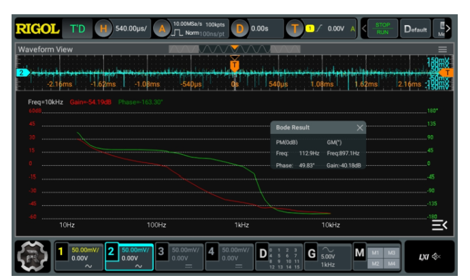
Task: Click the LXI status icon
Action: coord(424,257)
